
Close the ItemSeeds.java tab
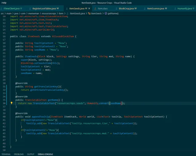point(89,9)
